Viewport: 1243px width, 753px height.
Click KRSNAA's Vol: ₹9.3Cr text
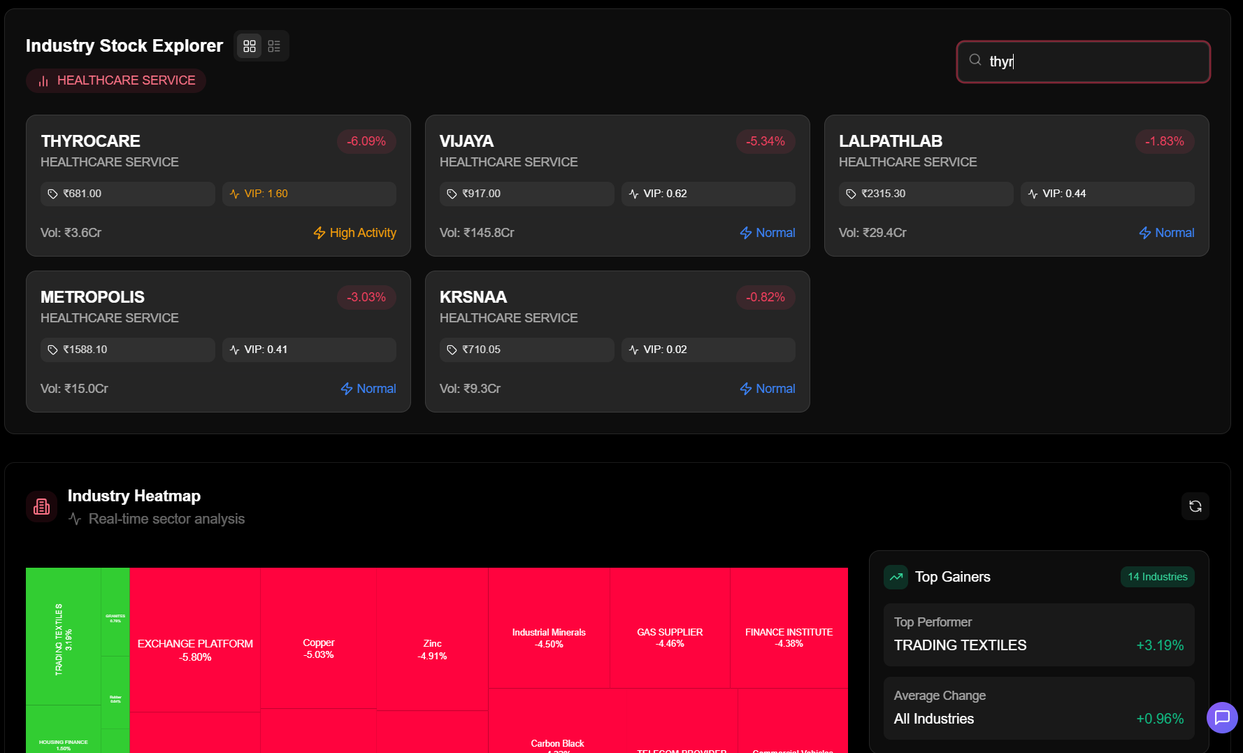[x=470, y=389]
